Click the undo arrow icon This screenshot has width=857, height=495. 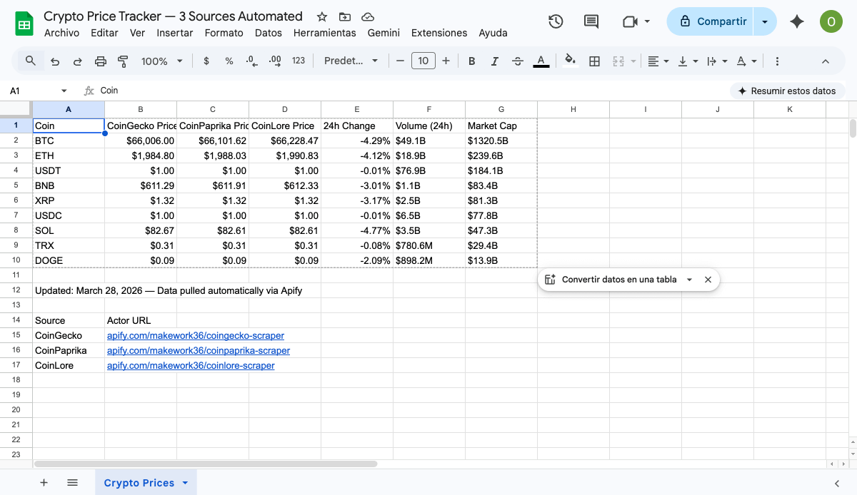coord(55,61)
